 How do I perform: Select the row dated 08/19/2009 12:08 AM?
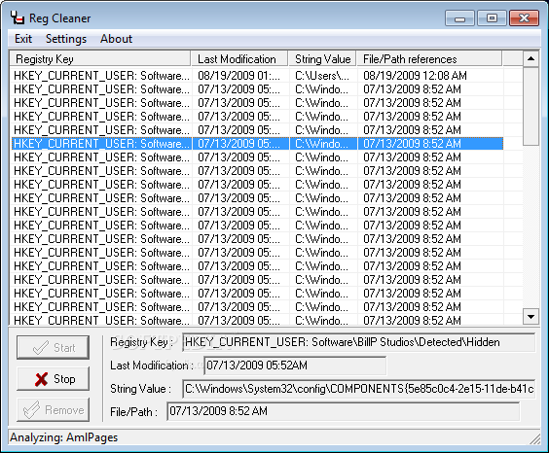257,75
